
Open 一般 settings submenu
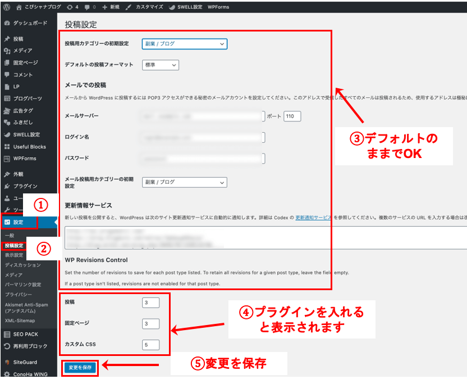tap(10, 236)
